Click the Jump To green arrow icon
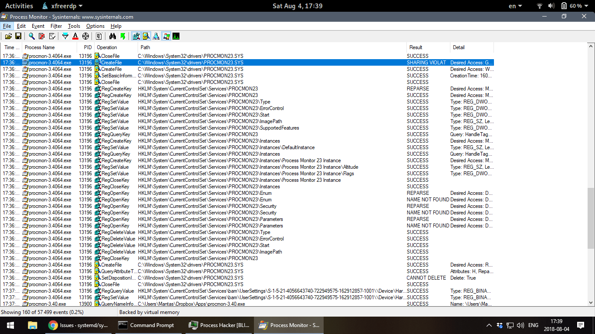 click(x=123, y=36)
